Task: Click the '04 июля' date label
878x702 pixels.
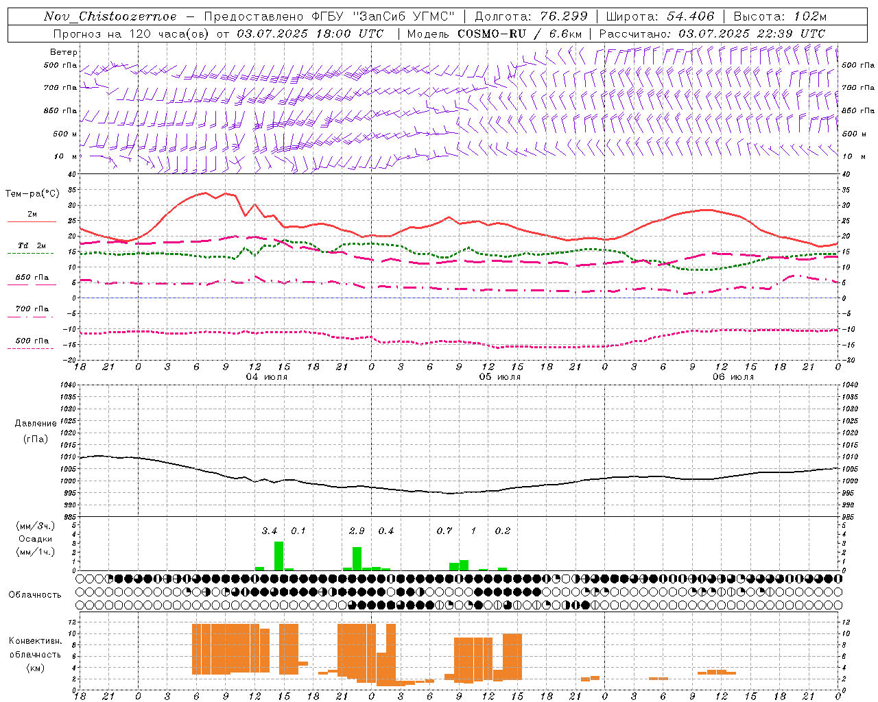Action: pos(267,377)
